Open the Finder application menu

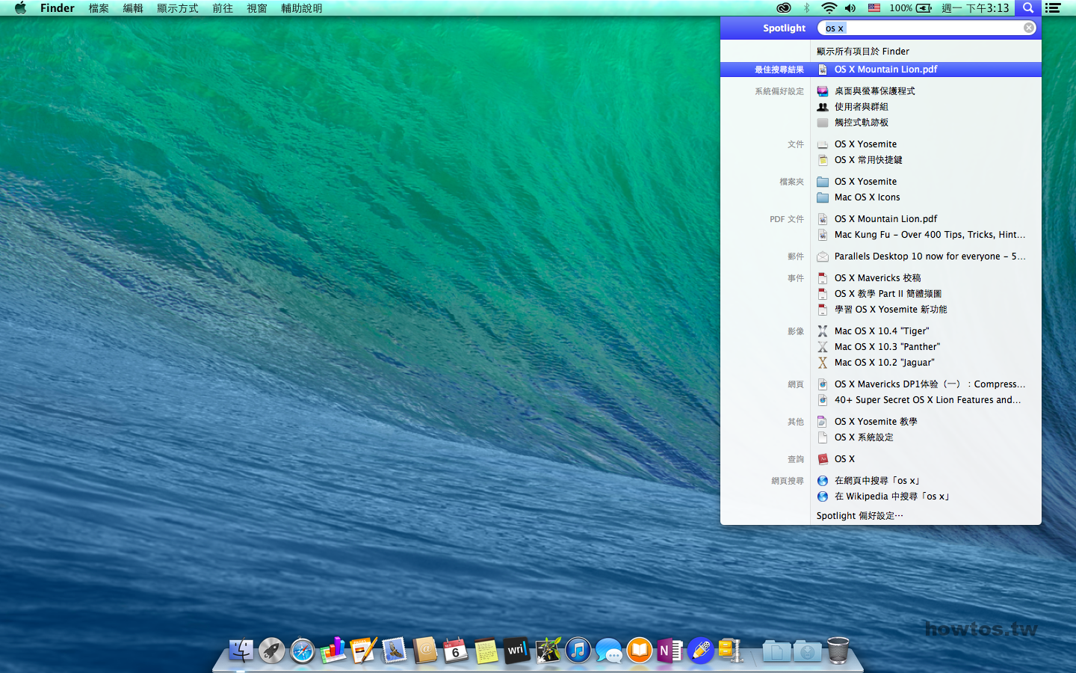58,8
